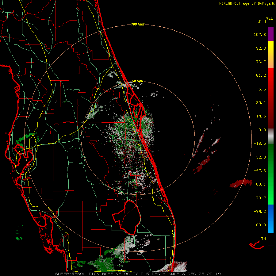Select the -16.5 legend value
The height and width of the screenshot is (276, 276).
pyautogui.click(x=260, y=144)
